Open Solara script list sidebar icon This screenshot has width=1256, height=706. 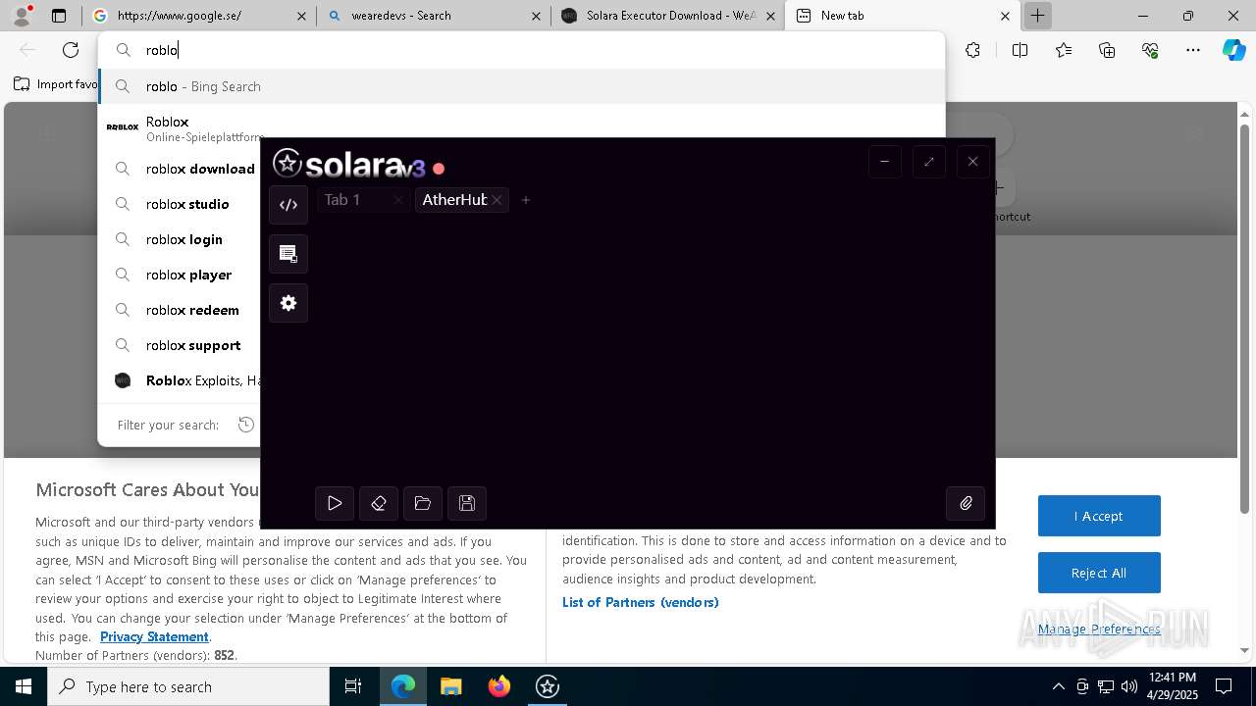288,254
